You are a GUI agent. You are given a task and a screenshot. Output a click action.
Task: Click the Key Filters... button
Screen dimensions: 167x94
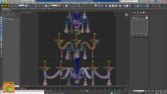140,93
